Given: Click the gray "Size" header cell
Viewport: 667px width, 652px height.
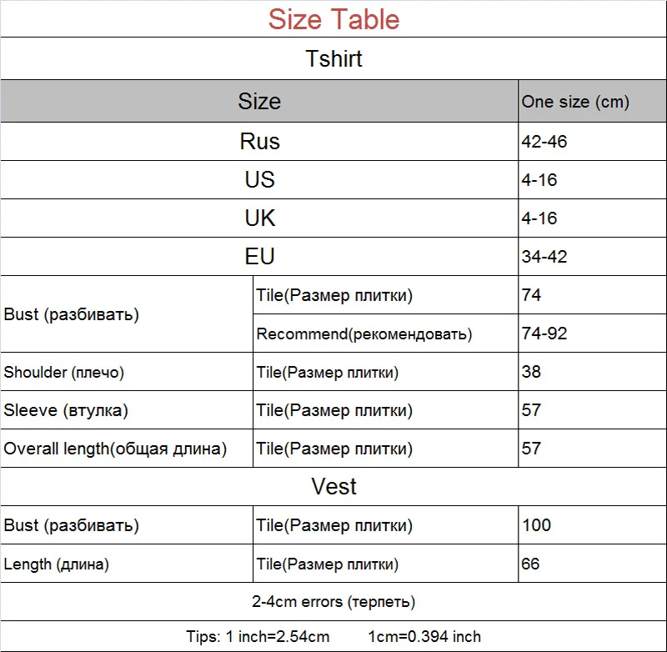Looking at the screenshot, I should tap(259, 102).
